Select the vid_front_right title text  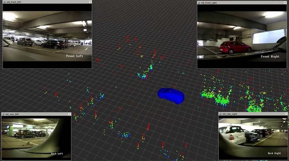point(209,3)
